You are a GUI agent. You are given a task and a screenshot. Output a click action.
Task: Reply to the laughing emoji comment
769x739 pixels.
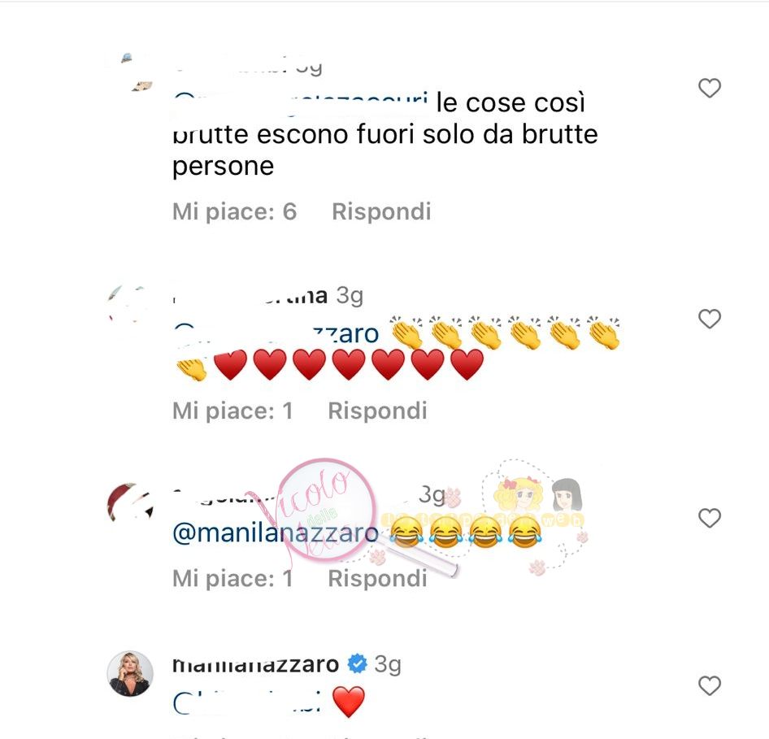click(x=378, y=579)
